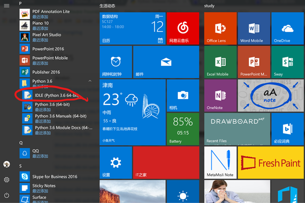This screenshot has height=203, width=305.
Task: Open Pixel Art Studio
Action: [x=56, y=37]
